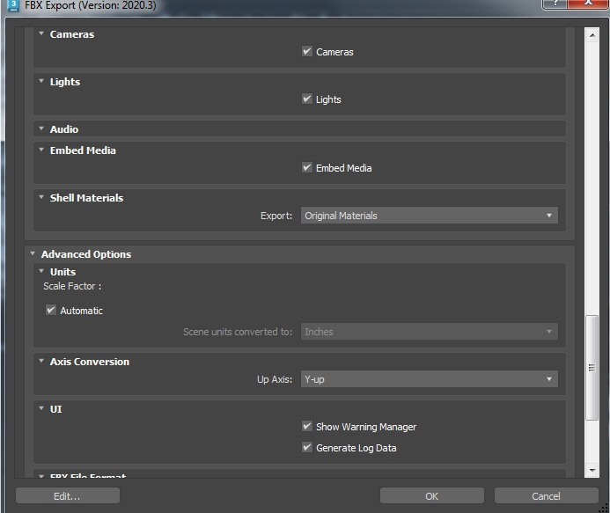Turn off Generate Log Data checkbox
The image size is (610, 513).
point(307,447)
